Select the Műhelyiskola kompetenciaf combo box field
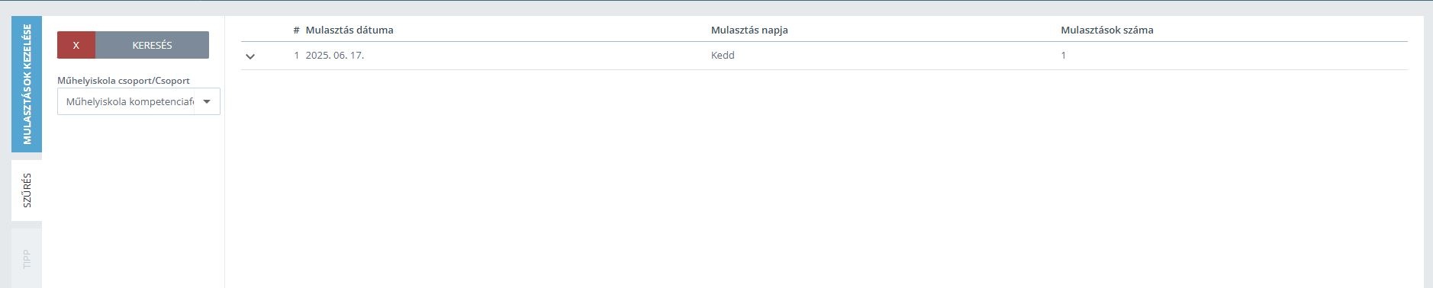 coord(139,102)
